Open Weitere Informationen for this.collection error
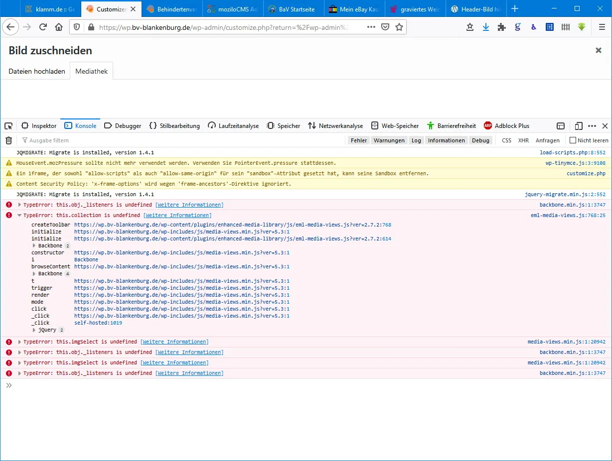Viewport: 612px width, 461px height. [x=177, y=216]
